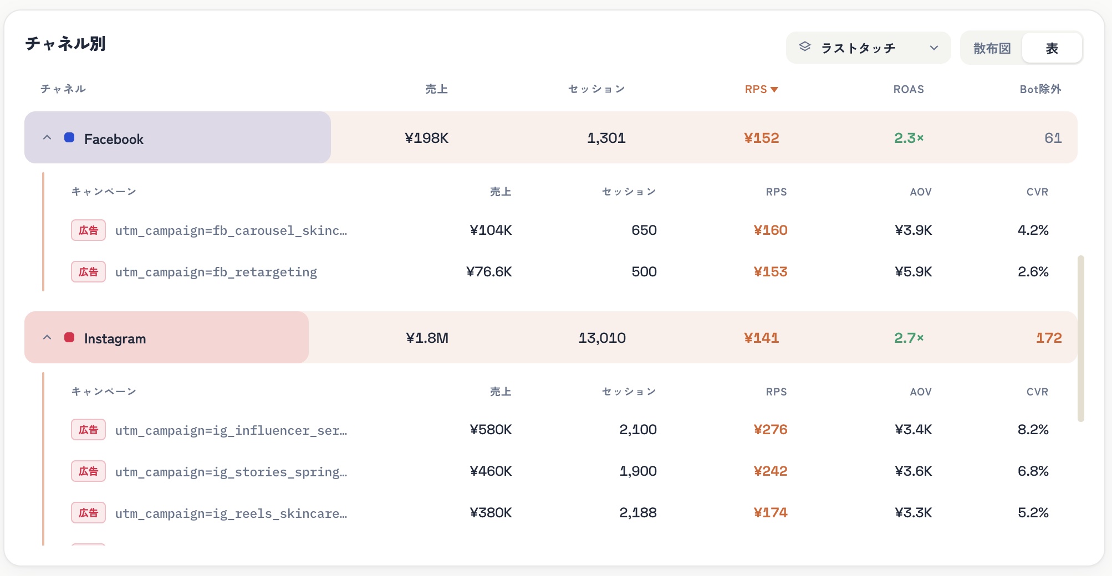Collapse the Instagram channel row

click(x=47, y=338)
